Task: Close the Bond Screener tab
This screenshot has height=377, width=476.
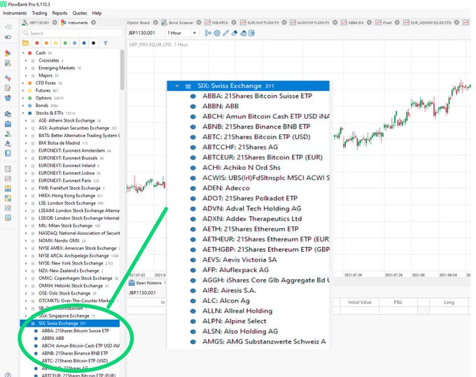Action: click(x=199, y=22)
